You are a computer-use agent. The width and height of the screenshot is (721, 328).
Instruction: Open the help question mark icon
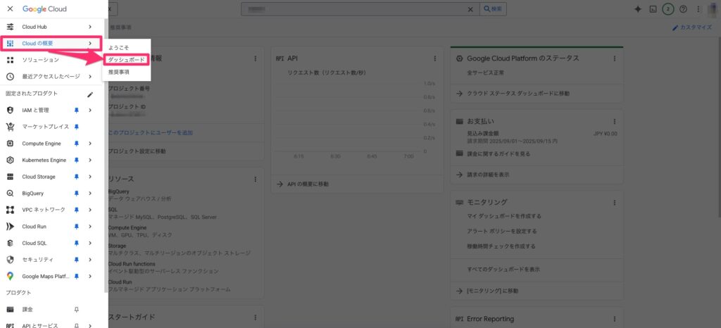coord(683,9)
